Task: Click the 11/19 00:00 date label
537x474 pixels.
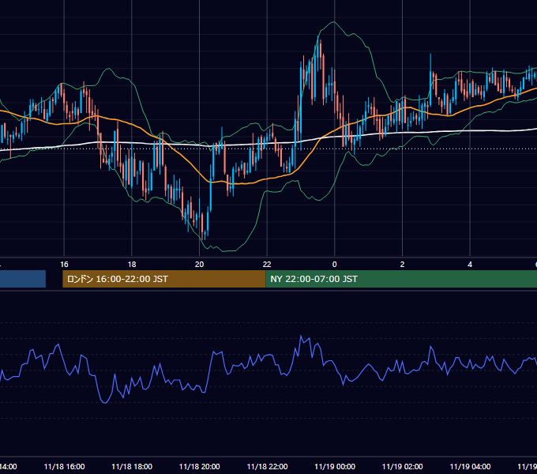Action: (x=335, y=466)
